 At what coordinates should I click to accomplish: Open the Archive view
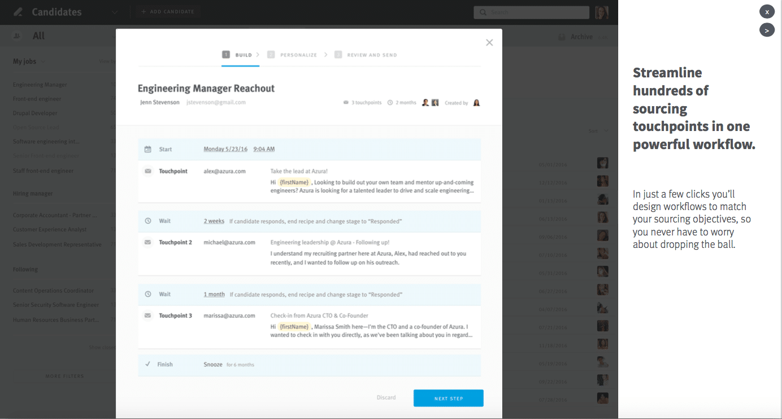581,37
